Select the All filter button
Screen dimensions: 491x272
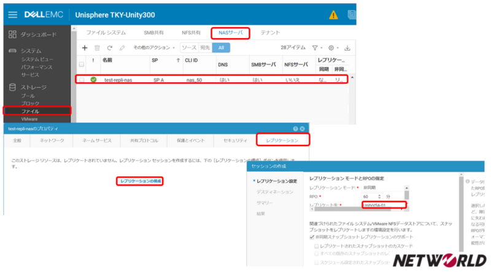(x=221, y=48)
